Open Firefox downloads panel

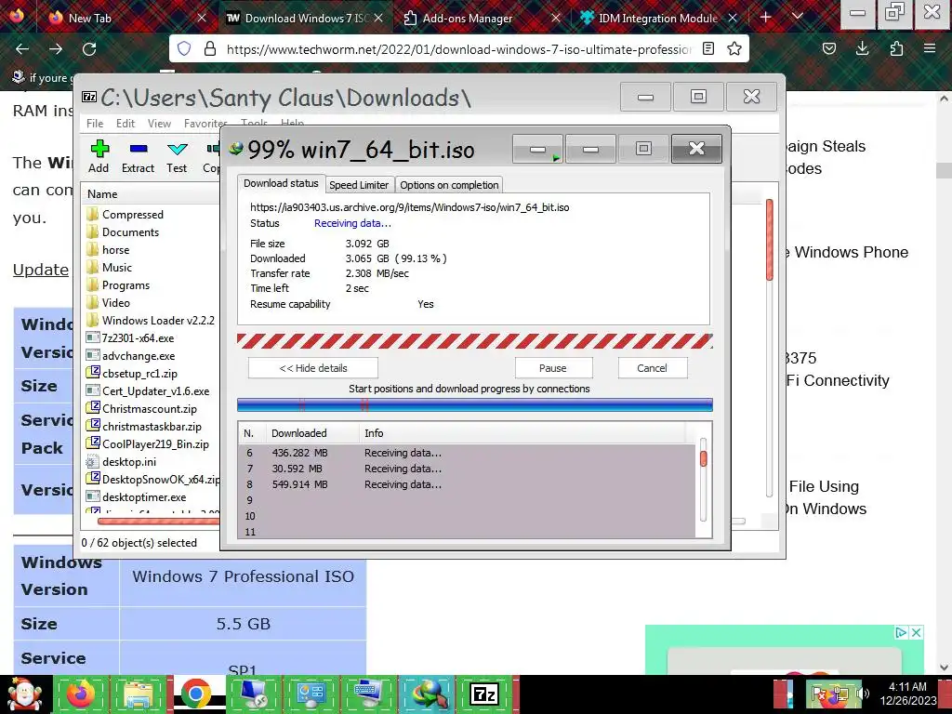tap(862, 48)
